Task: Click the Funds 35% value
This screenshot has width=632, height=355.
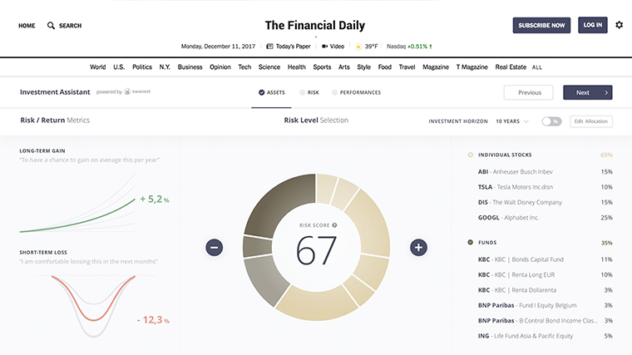Action: click(606, 243)
